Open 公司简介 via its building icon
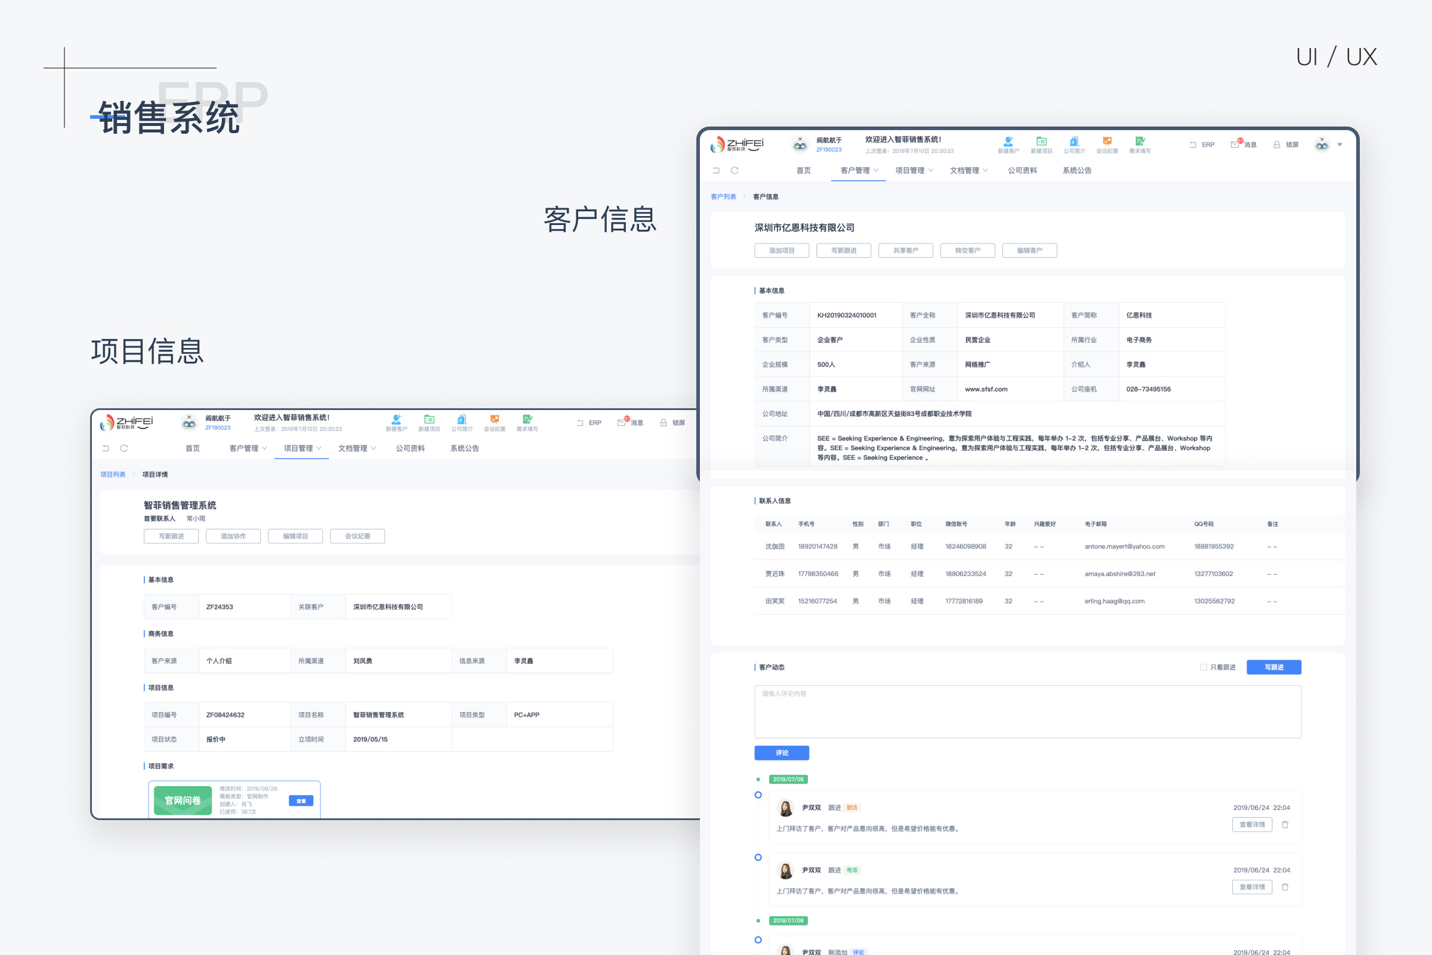The image size is (1432, 955). 1075,141
